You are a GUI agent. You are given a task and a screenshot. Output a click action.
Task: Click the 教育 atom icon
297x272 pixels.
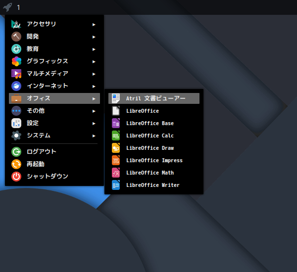click(16, 49)
